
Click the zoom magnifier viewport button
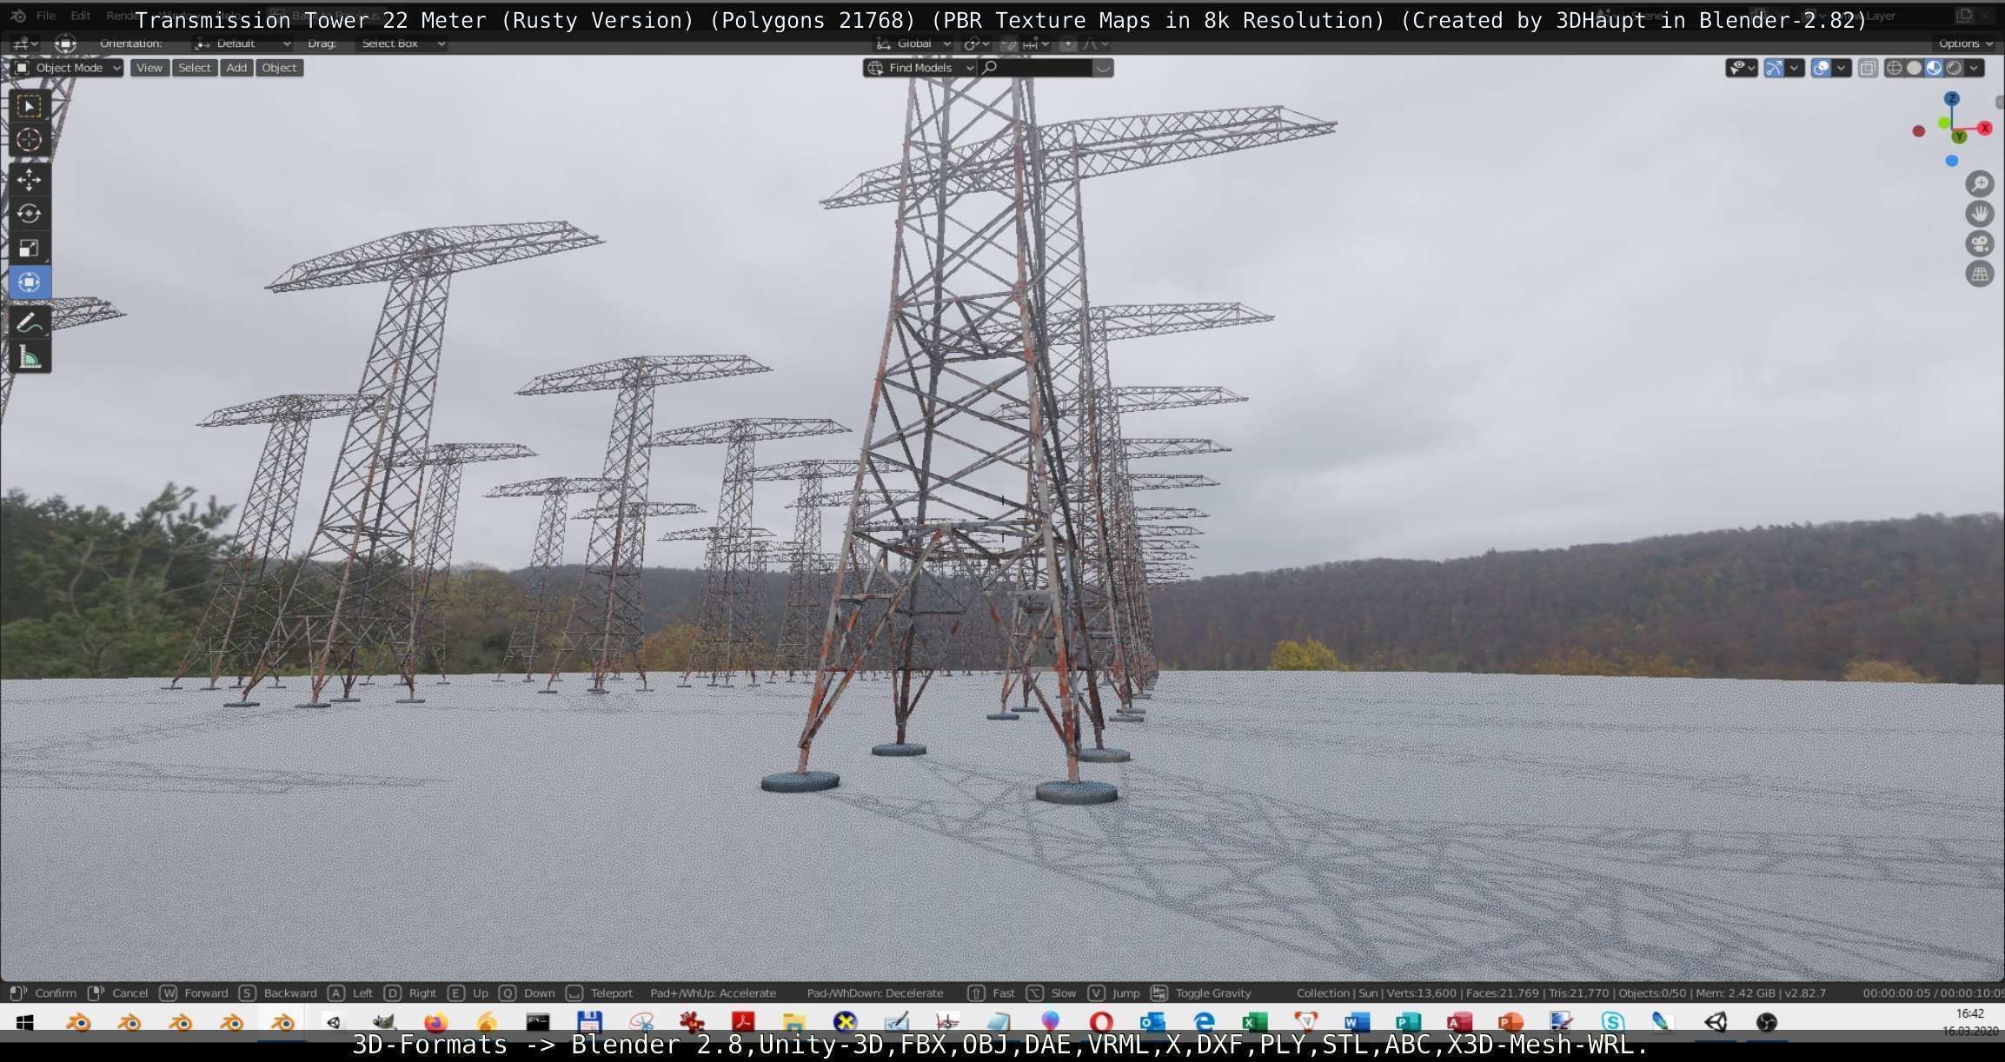click(1979, 183)
